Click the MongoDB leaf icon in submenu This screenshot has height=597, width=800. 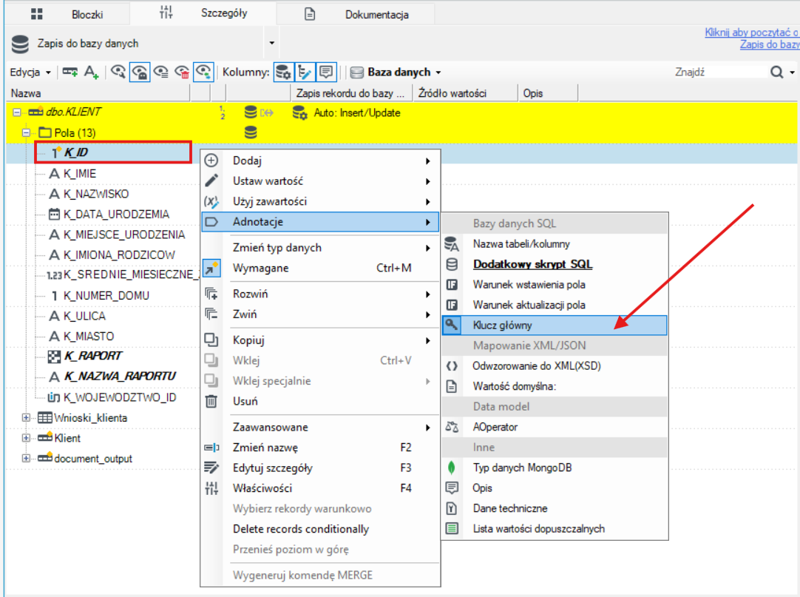coord(452,468)
